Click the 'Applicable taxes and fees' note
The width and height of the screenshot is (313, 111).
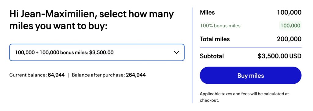[x=244, y=97]
